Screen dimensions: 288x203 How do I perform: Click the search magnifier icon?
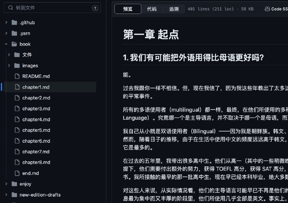point(10,8)
